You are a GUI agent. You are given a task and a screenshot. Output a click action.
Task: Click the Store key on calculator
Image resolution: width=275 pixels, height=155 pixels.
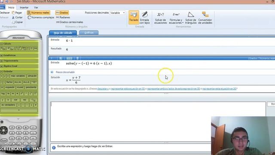tap(4, 140)
